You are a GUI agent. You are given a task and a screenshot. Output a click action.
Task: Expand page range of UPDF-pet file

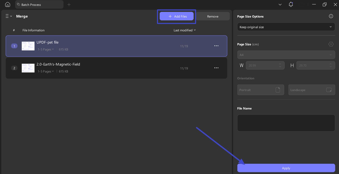tap(46, 49)
